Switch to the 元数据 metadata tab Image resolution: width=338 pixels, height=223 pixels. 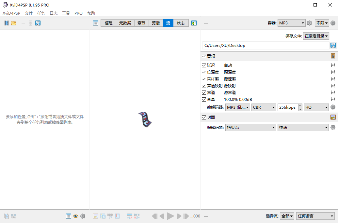(125, 23)
